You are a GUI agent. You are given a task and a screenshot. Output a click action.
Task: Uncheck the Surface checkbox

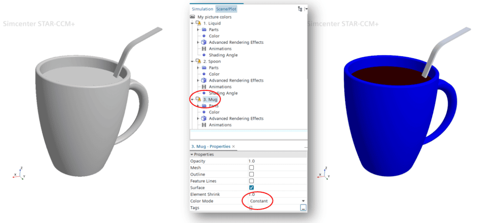click(x=252, y=188)
